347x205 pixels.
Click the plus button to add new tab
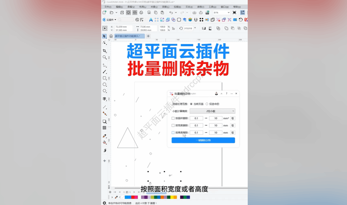click(x=148, y=36)
